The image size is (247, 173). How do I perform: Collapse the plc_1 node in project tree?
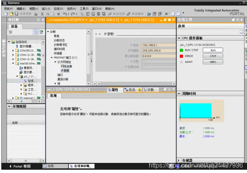[x=17, y=76]
